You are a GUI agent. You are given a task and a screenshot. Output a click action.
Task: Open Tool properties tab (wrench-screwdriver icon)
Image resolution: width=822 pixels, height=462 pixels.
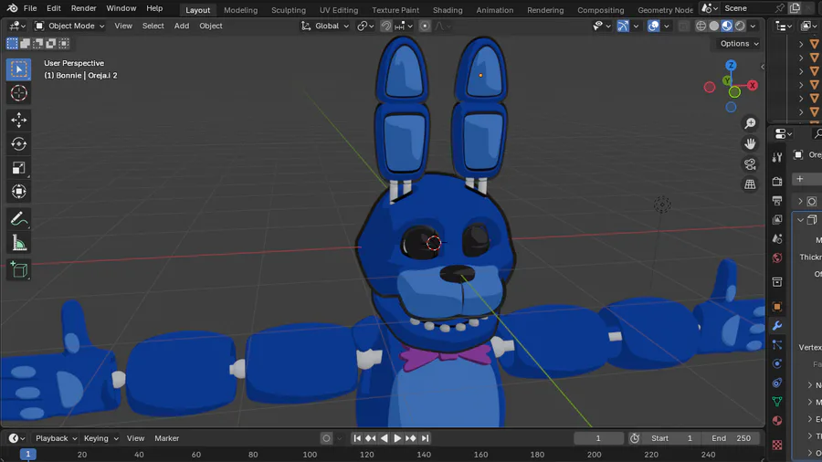[x=777, y=157]
